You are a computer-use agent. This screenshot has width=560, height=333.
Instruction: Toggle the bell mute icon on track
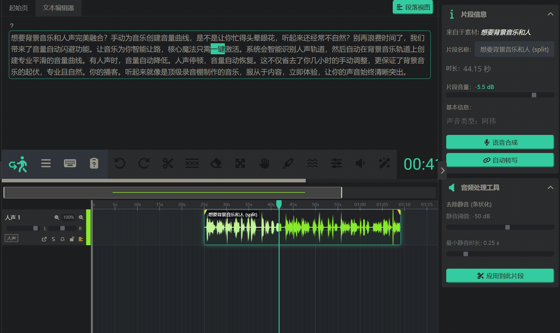[x=62, y=239]
